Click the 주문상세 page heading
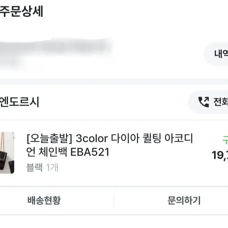 point(21,11)
